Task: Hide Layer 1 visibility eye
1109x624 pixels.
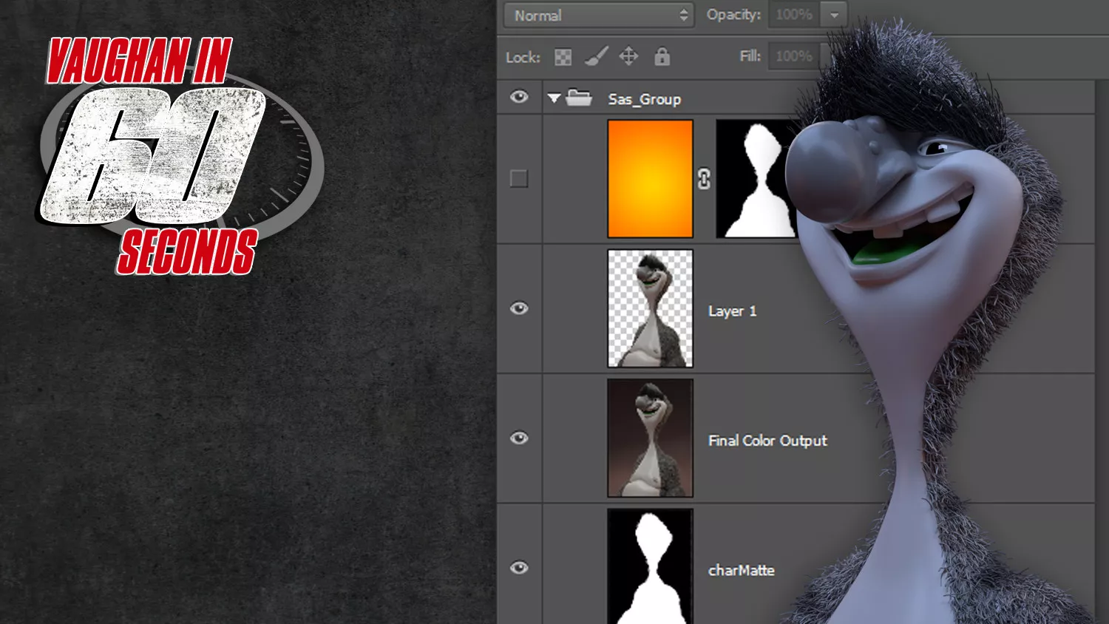Action: coord(519,308)
